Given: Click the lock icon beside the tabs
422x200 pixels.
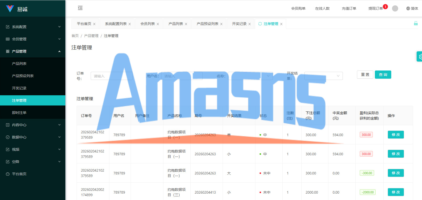Looking at the screenshot, I should click(x=416, y=23).
